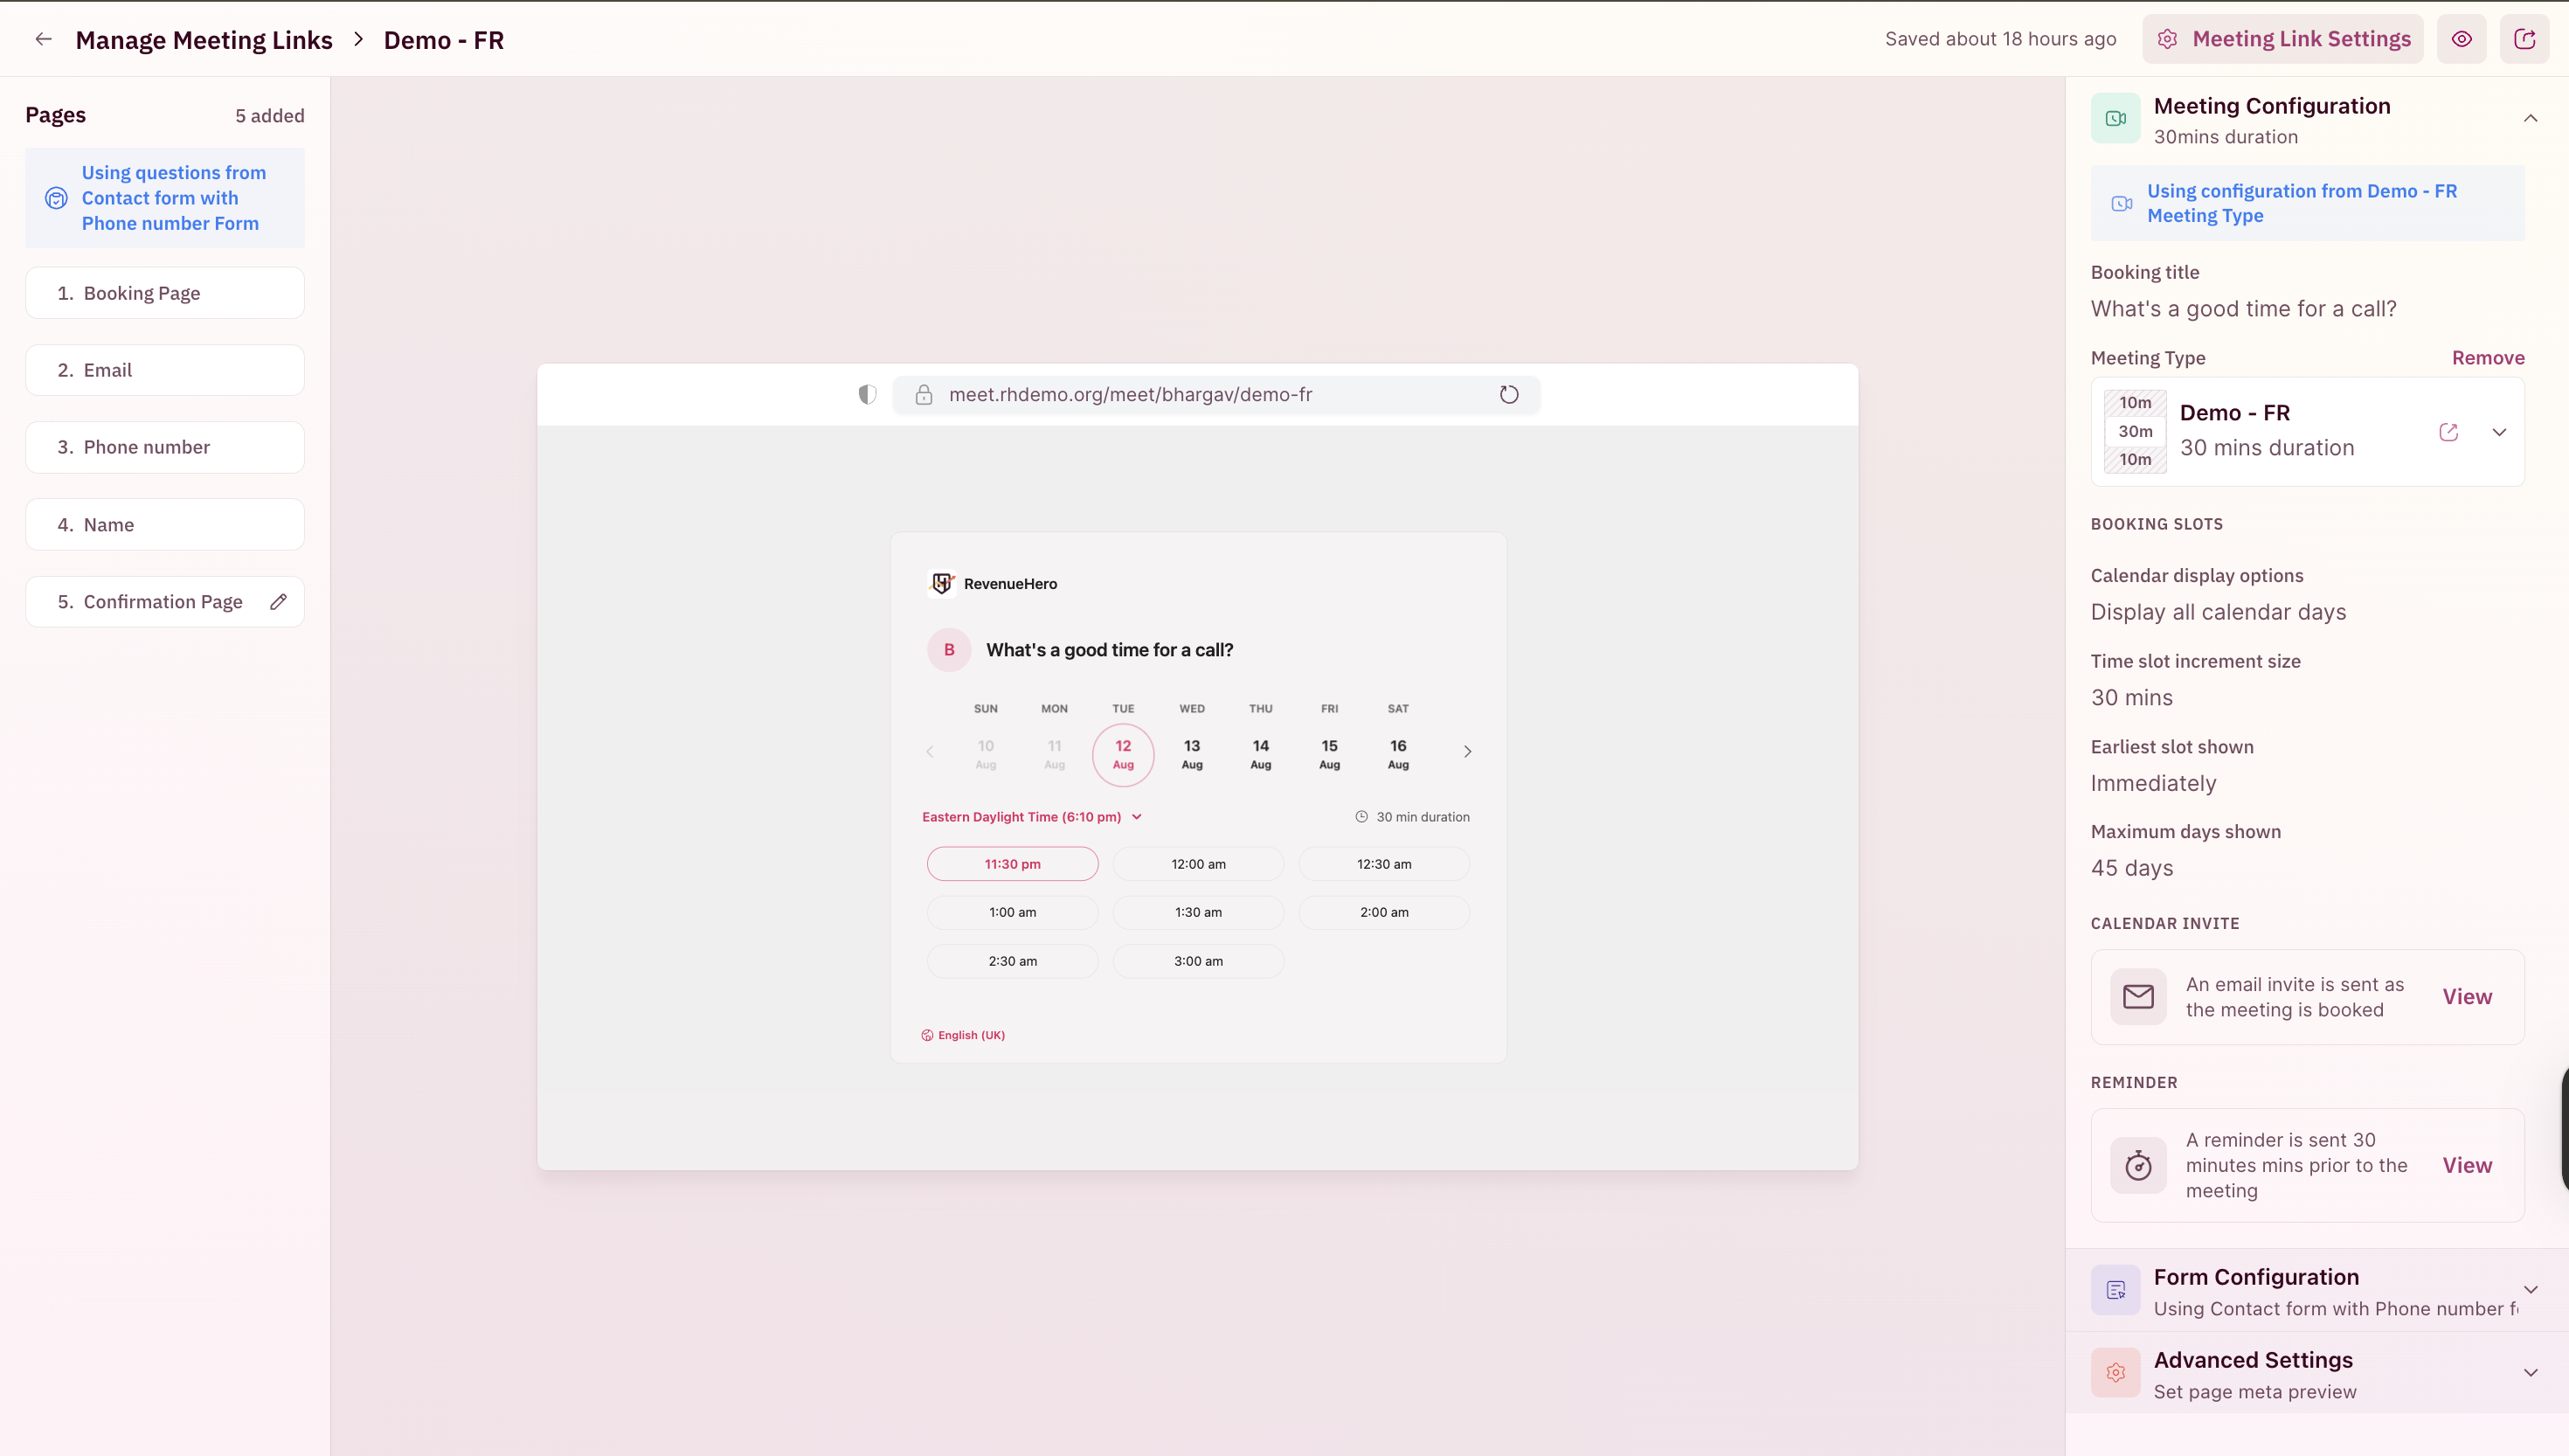Click the reload icon in the URL bar
This screenshot has height=1456, width=2569.
point(1508,394)
